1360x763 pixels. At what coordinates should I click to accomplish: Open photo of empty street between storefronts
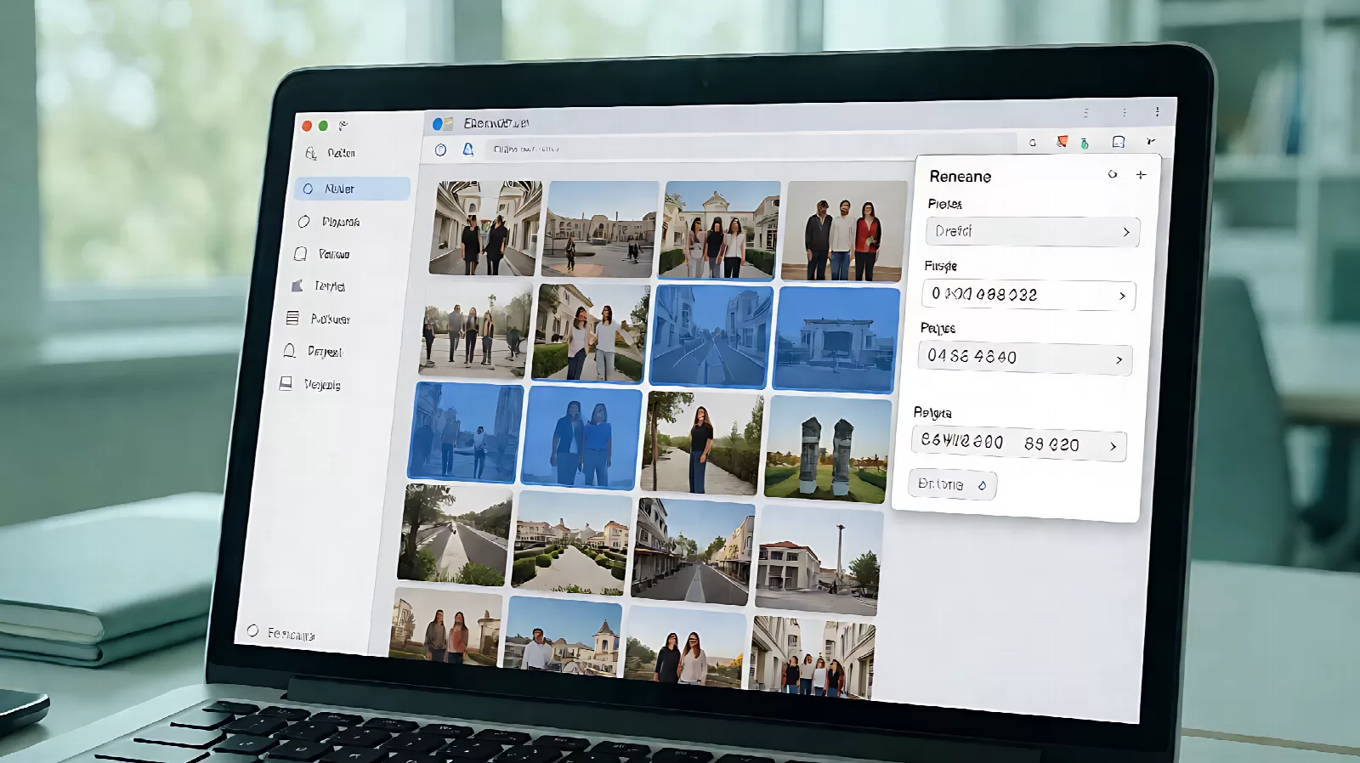click(x=692, y=551)
